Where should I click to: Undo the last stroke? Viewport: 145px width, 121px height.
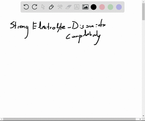coord(26,7)
